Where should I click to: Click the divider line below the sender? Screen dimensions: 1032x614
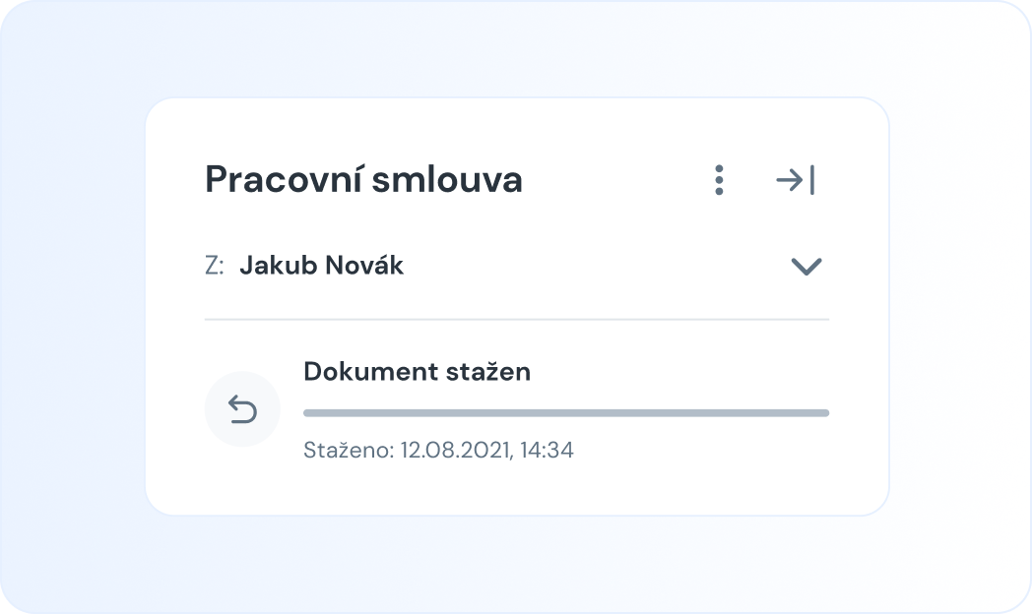(x=516, y=320)
